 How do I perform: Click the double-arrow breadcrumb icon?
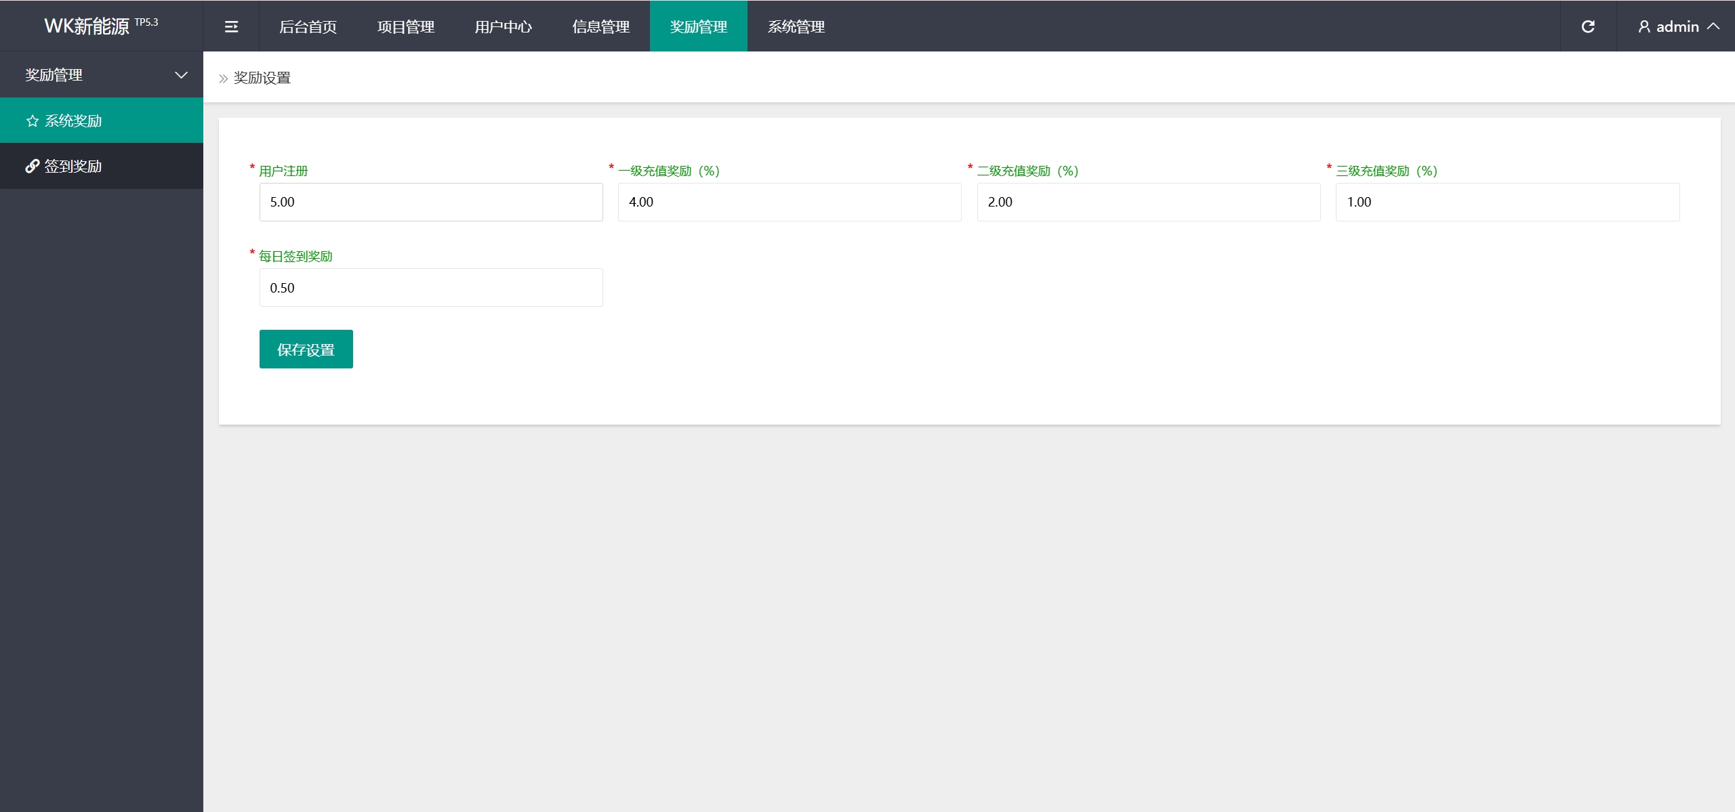pos(223,79)
